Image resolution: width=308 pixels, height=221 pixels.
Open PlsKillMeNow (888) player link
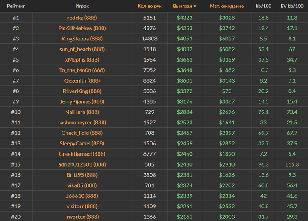click(x=82, y=28)
